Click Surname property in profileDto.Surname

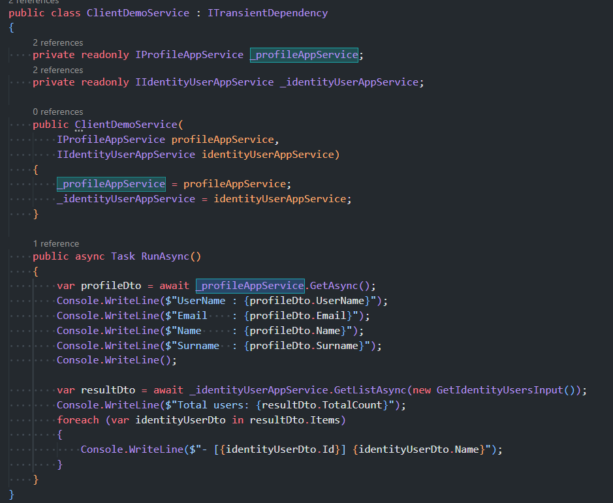[336, 346]
